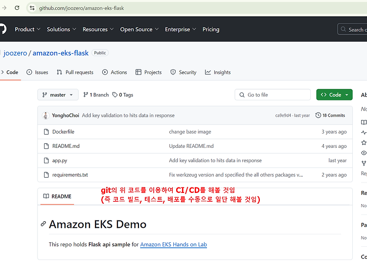Switch to the Insights tab
The width and height of the screenshot is (367, 261).
218,72
